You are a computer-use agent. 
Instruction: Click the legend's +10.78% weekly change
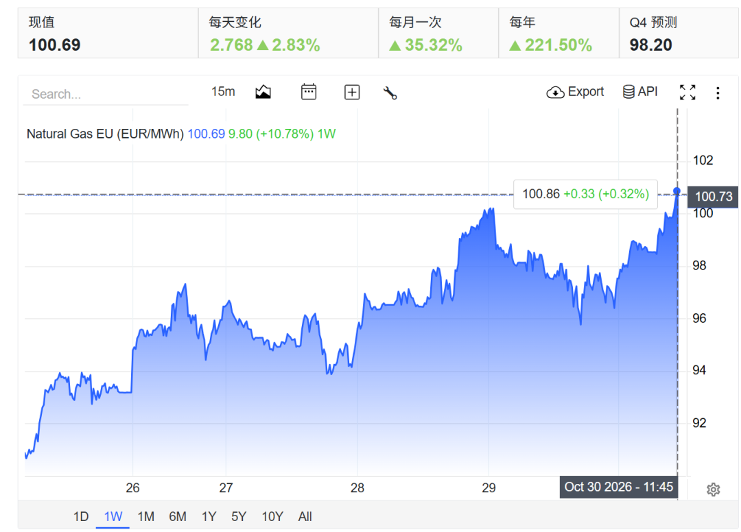(x=285, y=134)
